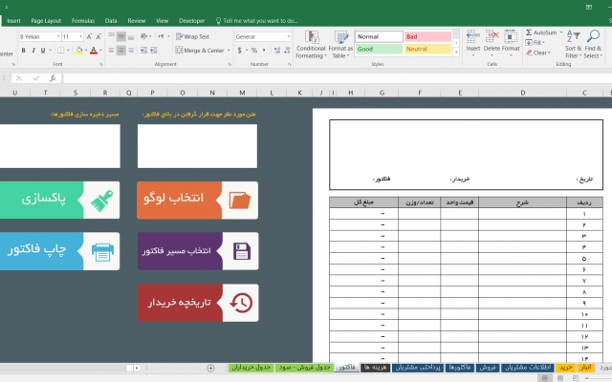
Task: Open Font dialog launcher
Action: click(x=101, y=64)
